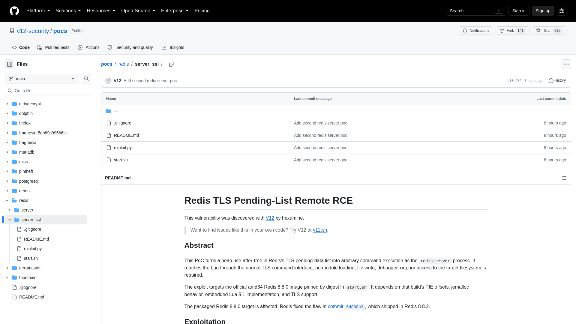576x324 pixels.
Task: Click Sign up button
Action: pos(543,11)
